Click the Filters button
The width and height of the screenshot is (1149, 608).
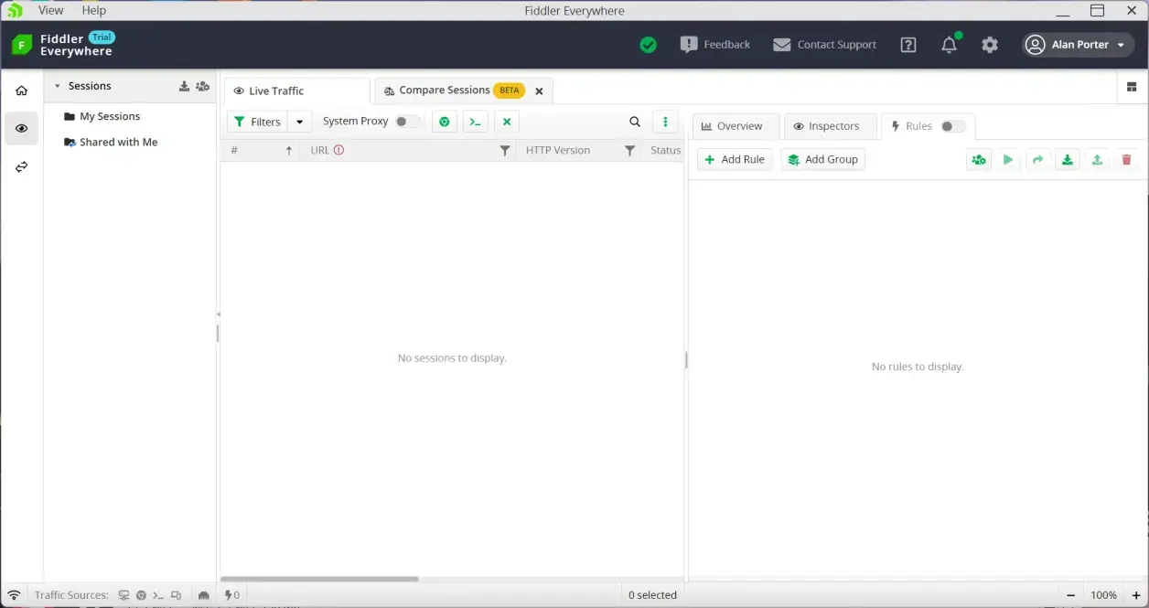(258, 122)
